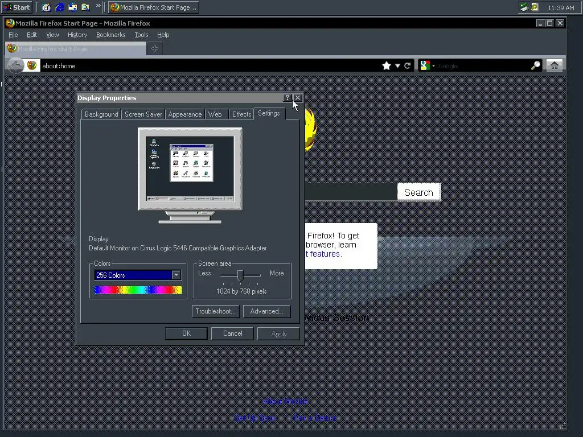Open the Edit menu in Firefox
The width and height of the screenshot is (583, 437).
click(x=32, y=35)
